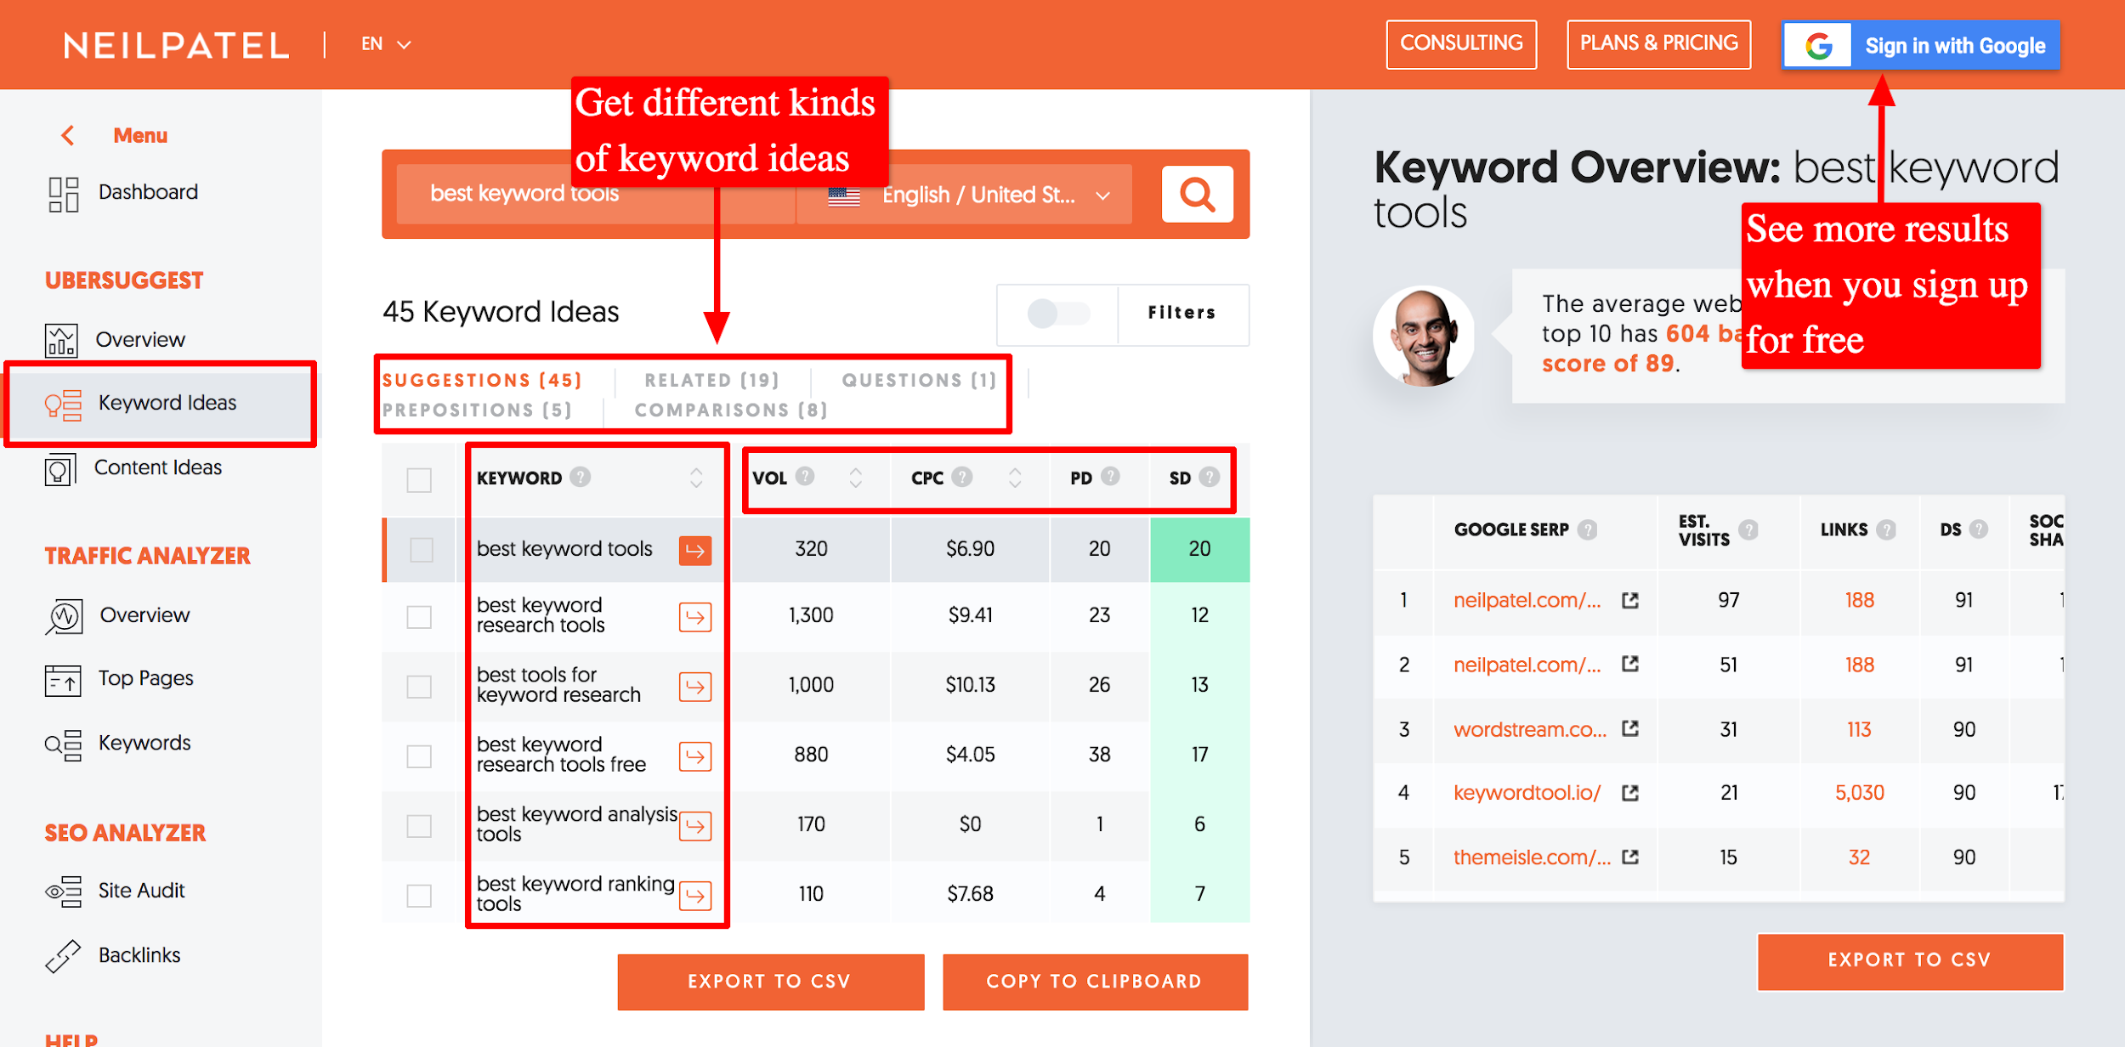Viewport: 2125px width, 1047px height.
Task: Check the box for best keyword research tools
Action: (x=419, y=617)
